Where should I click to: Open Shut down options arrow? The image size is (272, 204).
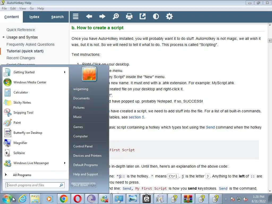point(93,185)
